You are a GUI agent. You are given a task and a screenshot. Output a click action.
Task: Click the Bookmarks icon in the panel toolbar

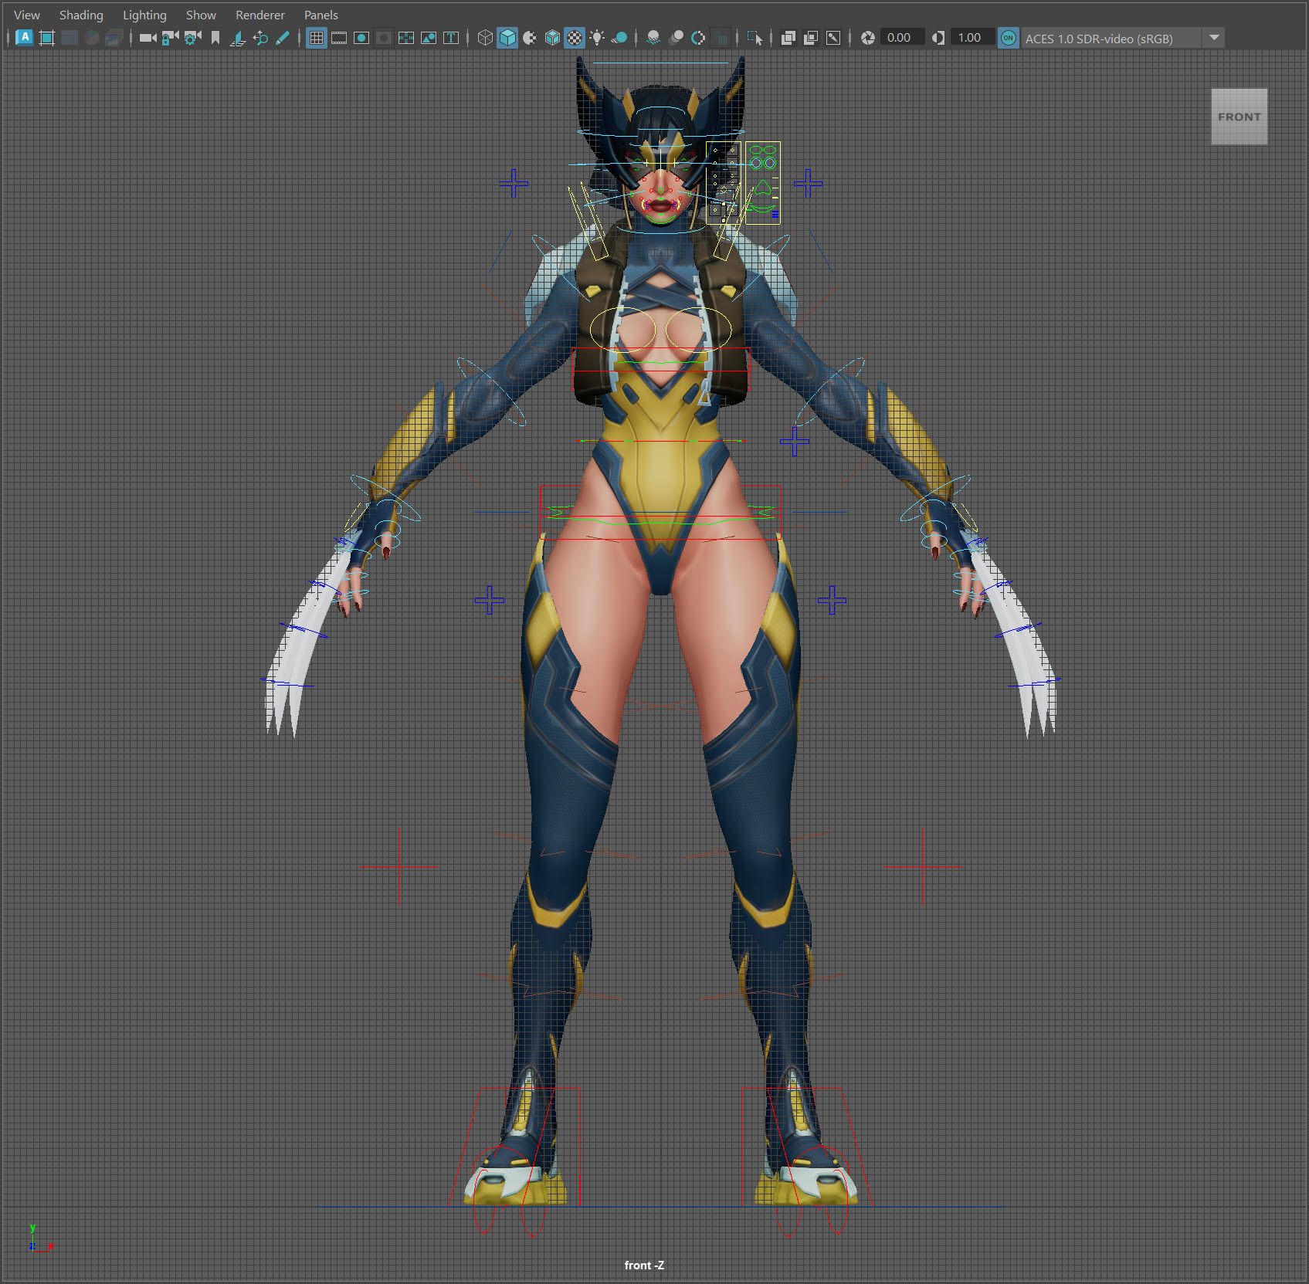pyautogui.click(x=215, y=38)
